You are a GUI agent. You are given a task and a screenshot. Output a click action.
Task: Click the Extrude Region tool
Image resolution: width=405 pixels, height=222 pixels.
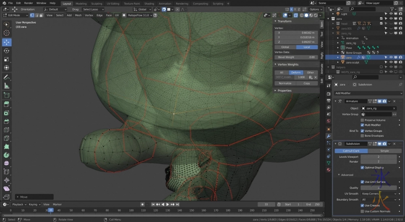[x=6, y=104]
